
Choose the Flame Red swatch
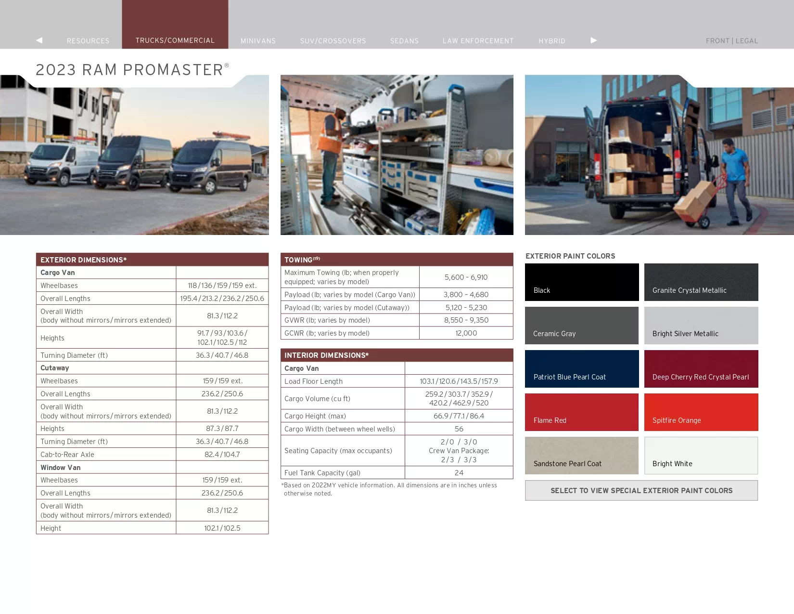point(582,412)
